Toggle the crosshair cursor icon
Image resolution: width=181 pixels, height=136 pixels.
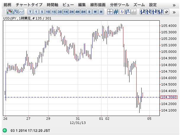click(x=110, y=12)
